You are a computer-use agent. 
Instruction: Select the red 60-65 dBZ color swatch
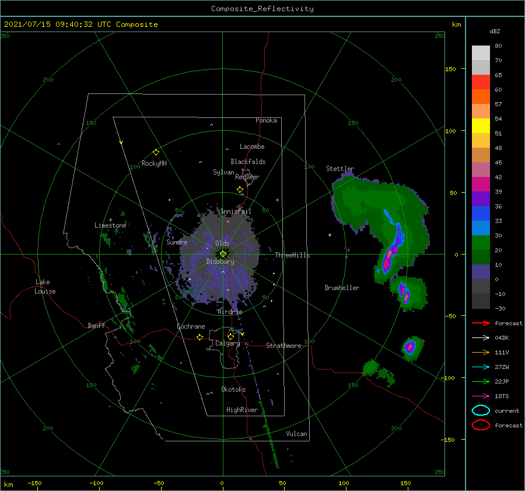point(481,82)
